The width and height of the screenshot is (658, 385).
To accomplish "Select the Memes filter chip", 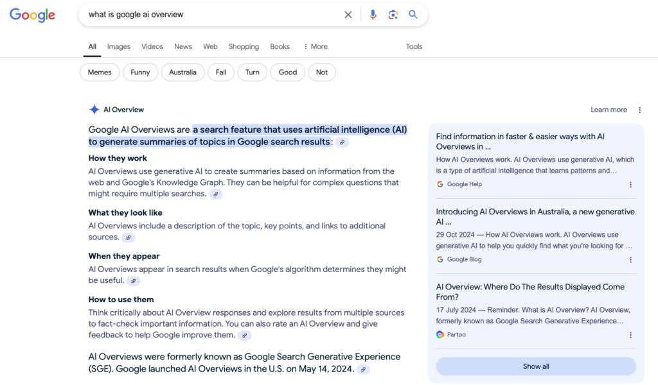I will pyautogui.click(x=100, y=72).
